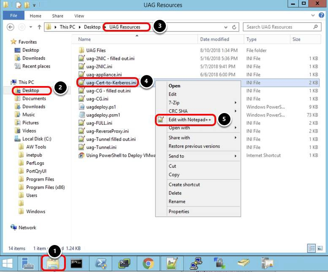Open Explorer help question mark icon
The width and height of the screenshot is (328, 272).
click(x=320, y=16)
